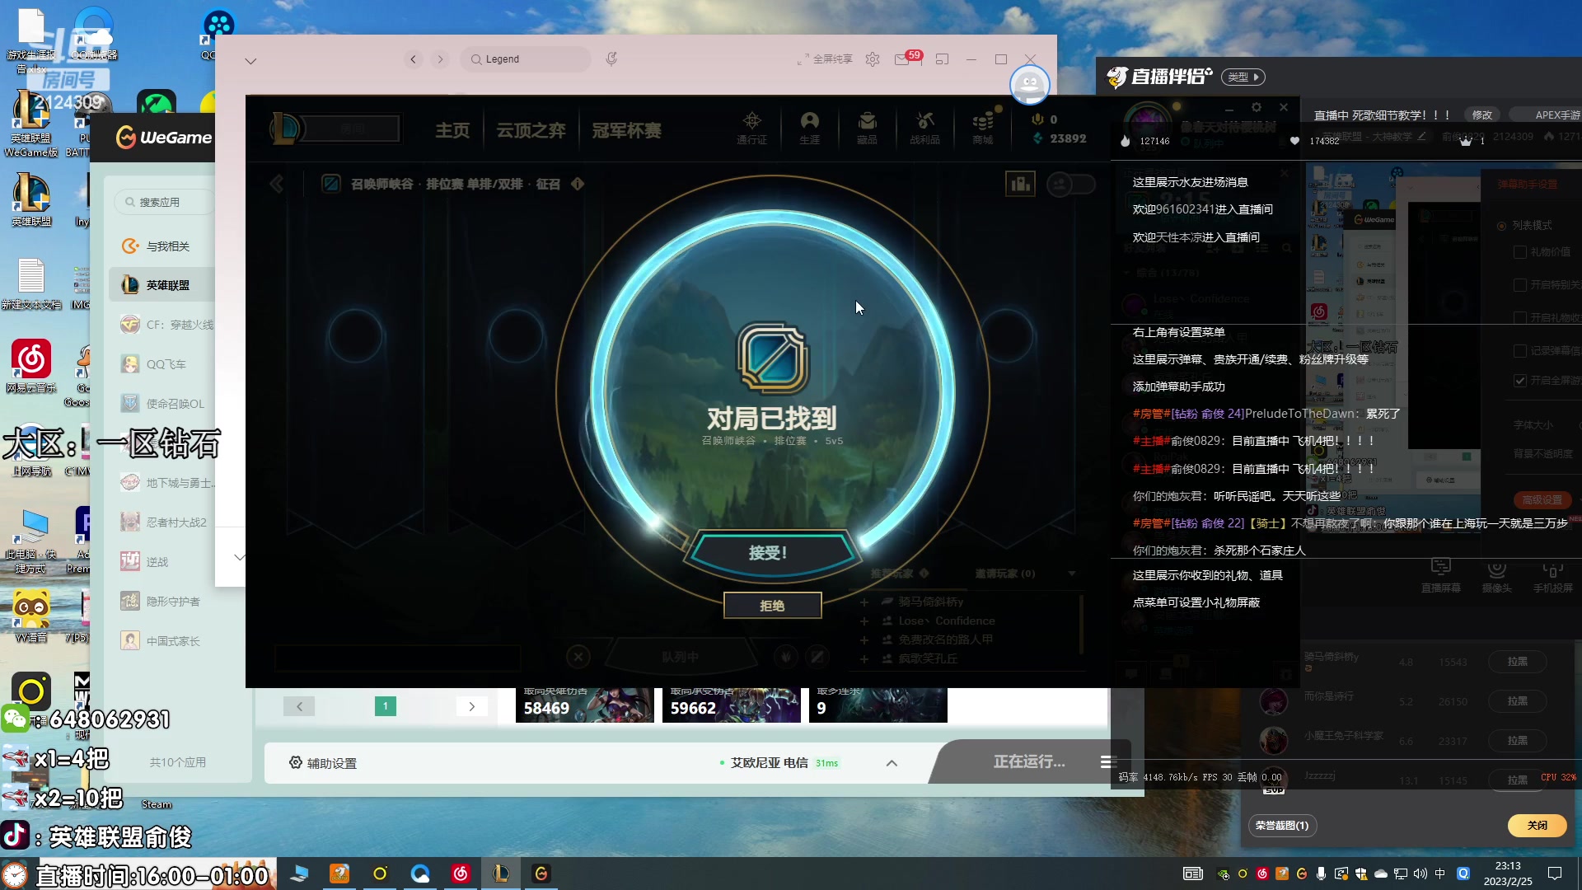Click the 直播屏幕 screen capture icon
This screenshot has height=890, width=1582.
point(1440,576)
